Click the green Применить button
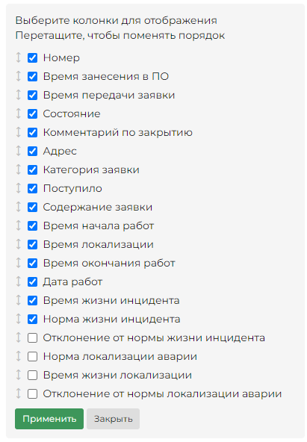This screenshot has width=307, height=442. coord(49,419)
